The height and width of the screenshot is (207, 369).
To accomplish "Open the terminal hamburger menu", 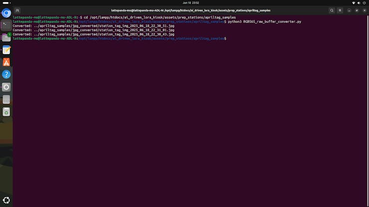I will pyautogui.click(x=340, y=10).
